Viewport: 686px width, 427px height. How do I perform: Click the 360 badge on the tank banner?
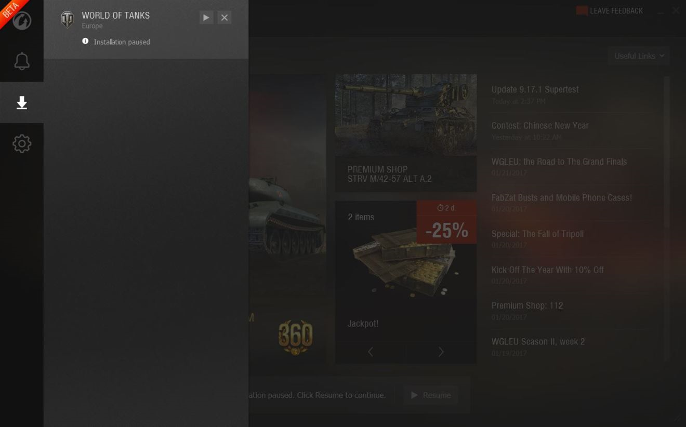pos(296,337)
